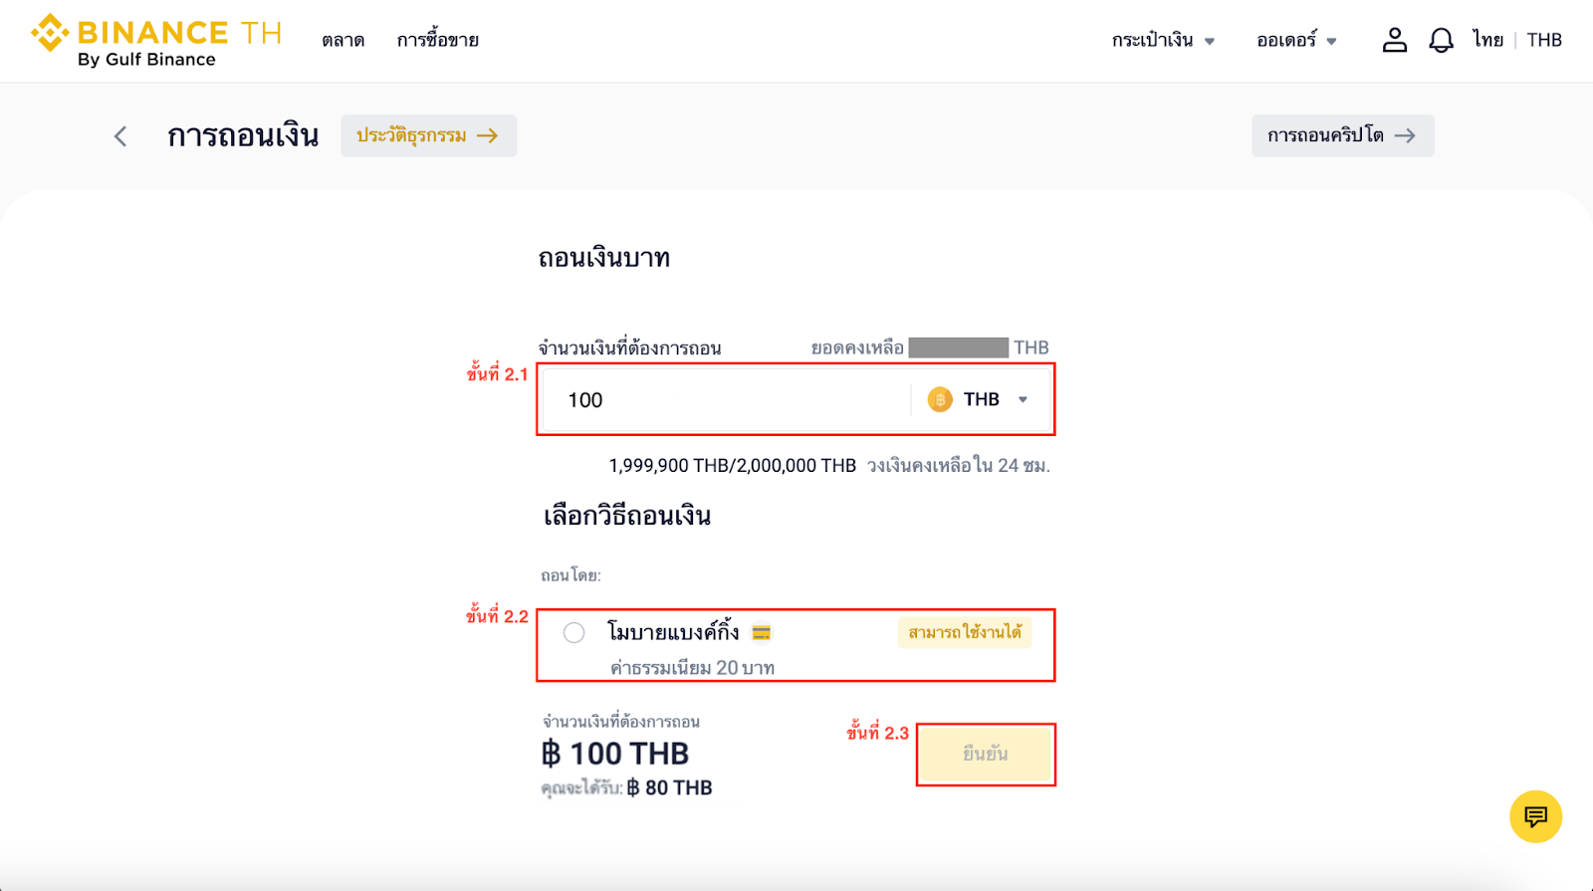Click the Binance TH logo
The width and height of the screenshot is (1593, 891).
pyautogui.click(x=154, y=38)
